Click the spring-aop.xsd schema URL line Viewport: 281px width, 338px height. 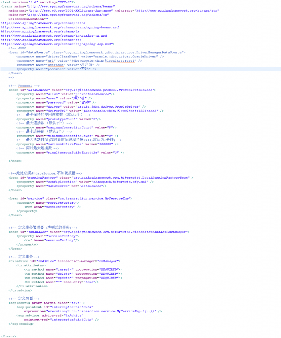(x=58, y=44)
